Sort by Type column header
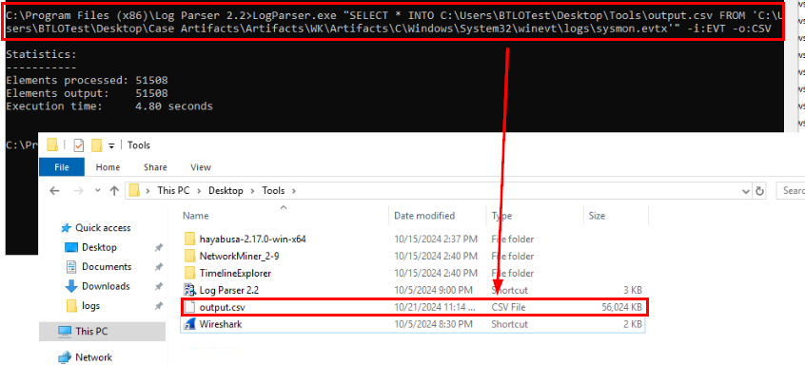Screen dimensions: 805x365 pos(501,216)
